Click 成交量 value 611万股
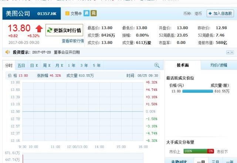 tap(143, 43)
